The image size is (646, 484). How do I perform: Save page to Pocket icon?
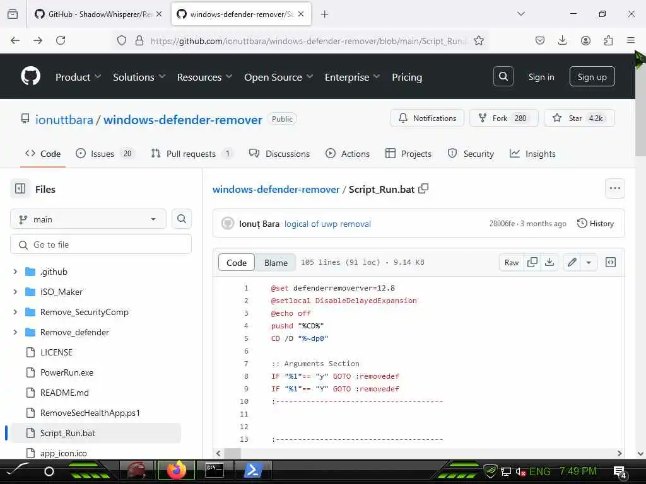[x=540, y=40]
